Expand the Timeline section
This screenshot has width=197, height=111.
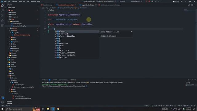[10, 104]
